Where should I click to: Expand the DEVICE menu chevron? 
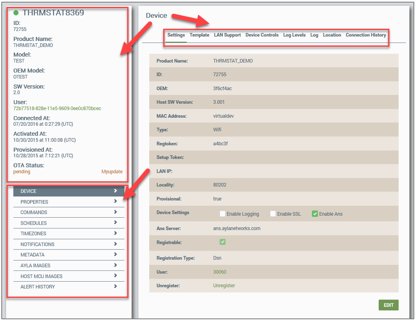pos(115,191)
